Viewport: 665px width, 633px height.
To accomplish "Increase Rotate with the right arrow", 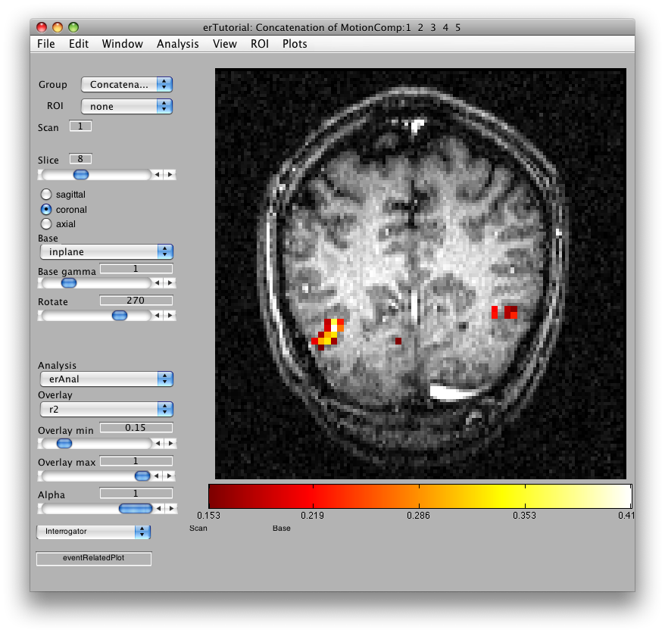I will pyautogui.click(x=170, y=316).
